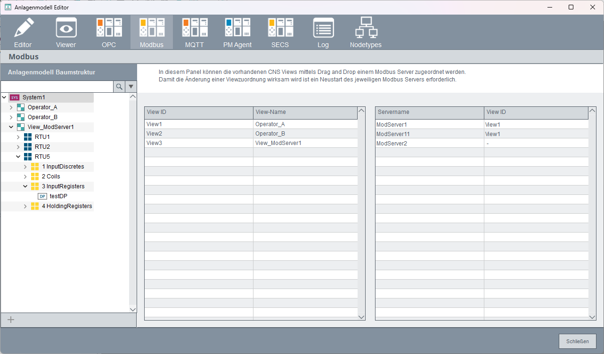Click the tree search input field
Screen dimensions: 604x354
(x=57, y=87)
